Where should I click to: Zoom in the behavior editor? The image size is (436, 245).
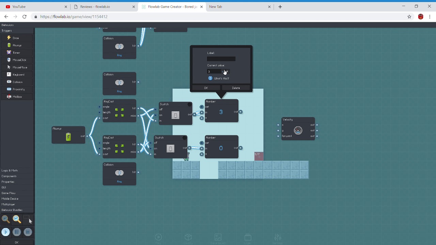pos(5,219)
